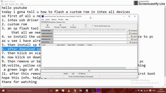Show hidden system tray icons

pos(136,91)
